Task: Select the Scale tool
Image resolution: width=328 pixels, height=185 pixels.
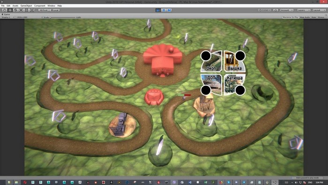Action: (x=21, y=10)
